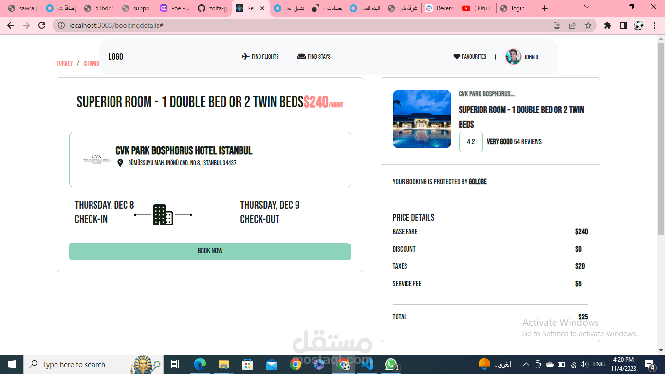The height and width of the screenshot is (374, 665).
Task: Open the Mail app from the taskbar
Action: click(272, 364)
